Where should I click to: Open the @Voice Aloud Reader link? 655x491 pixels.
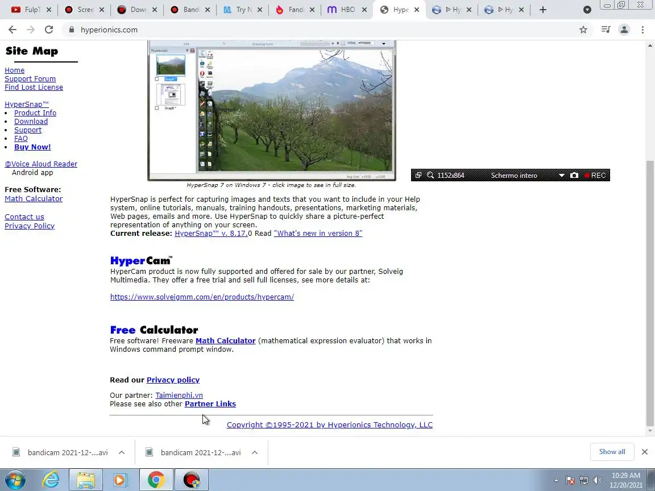[41, 164]
